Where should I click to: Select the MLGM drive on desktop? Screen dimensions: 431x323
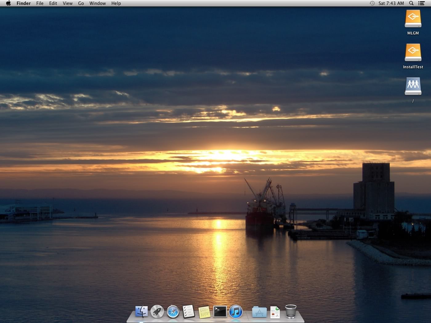(x=413, y=19)
